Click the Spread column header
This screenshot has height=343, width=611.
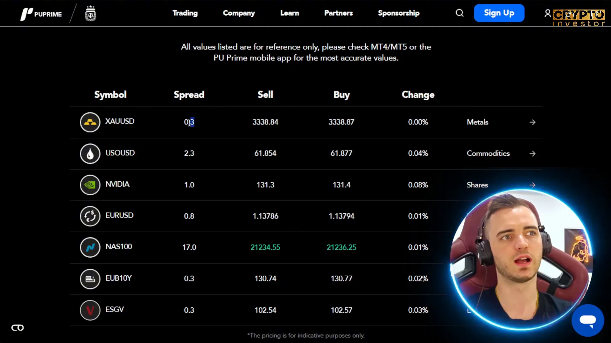(189, 95)
